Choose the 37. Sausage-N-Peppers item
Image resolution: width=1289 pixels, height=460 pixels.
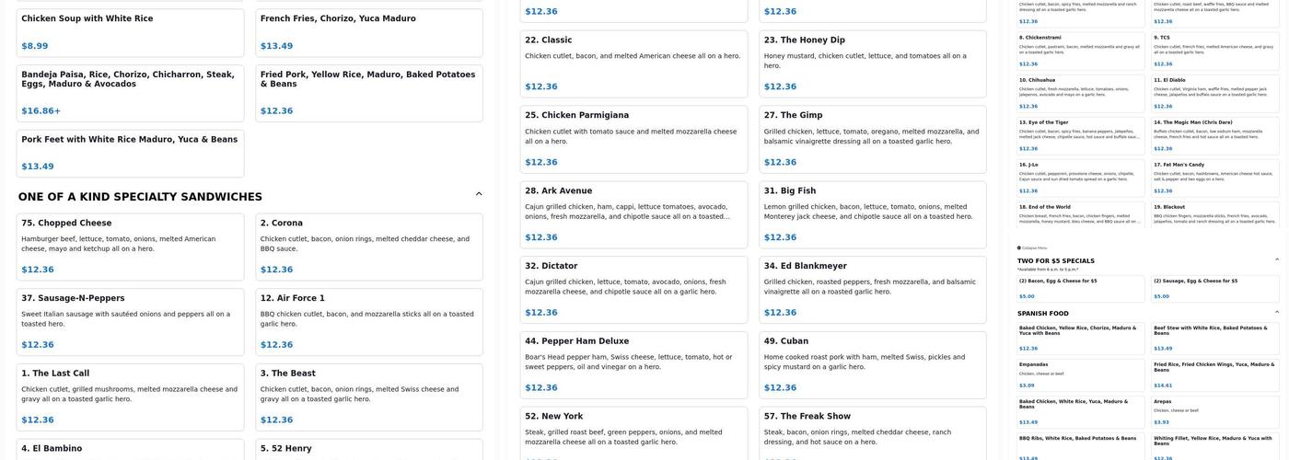[130, 322]
